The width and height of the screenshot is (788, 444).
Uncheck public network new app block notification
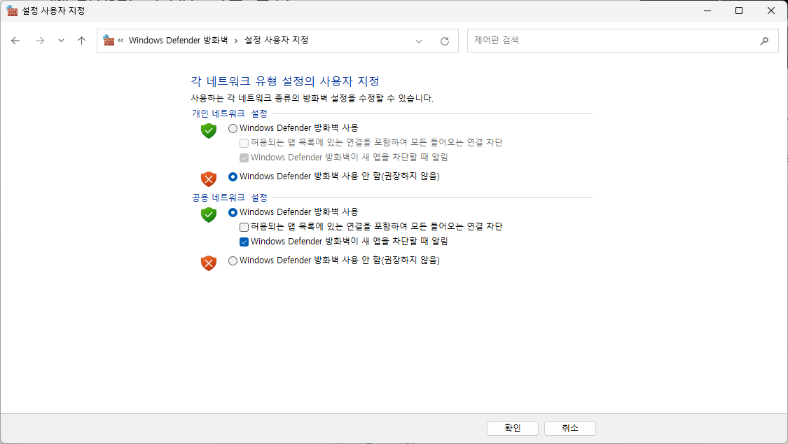pos(244,242)
